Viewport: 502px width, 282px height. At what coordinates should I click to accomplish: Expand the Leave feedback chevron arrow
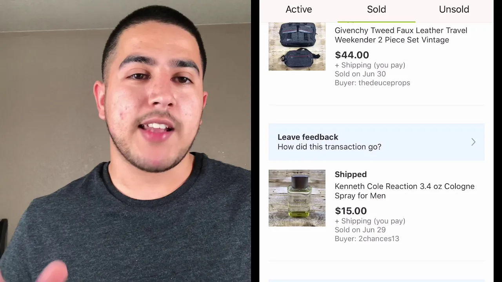(x=473, y=142)
